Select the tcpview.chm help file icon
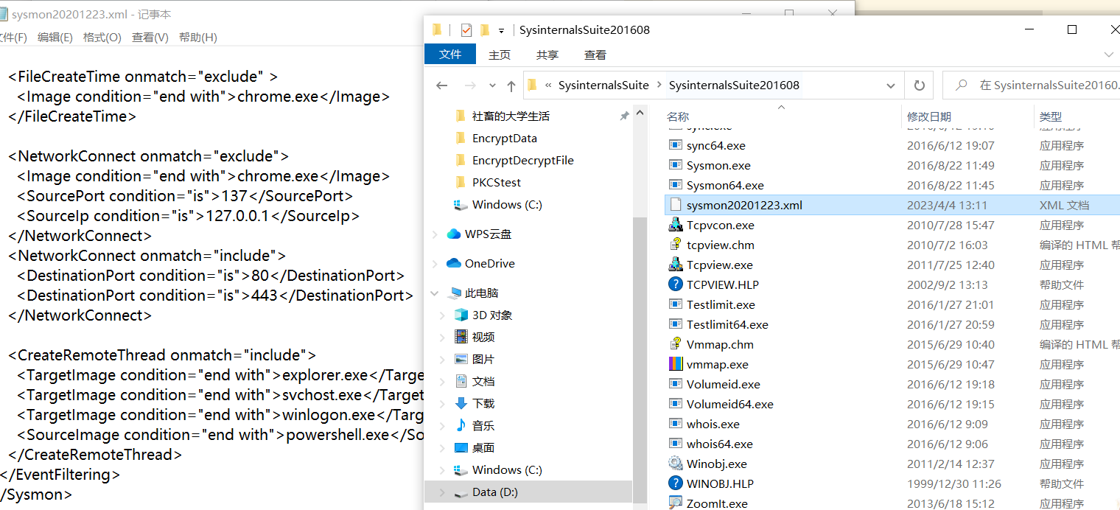The width and height of the screenshot is (1120, 510). click(676, 245)
